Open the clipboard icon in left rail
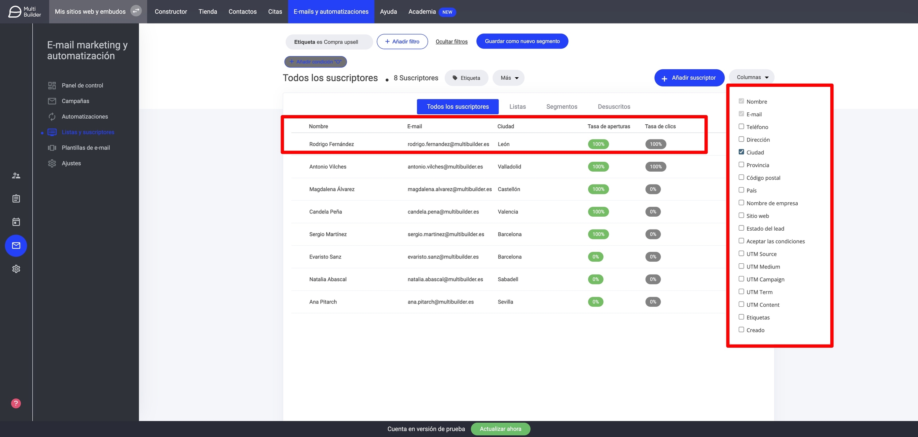This screenshot has width=918, height=437. [x=16, y=198]
